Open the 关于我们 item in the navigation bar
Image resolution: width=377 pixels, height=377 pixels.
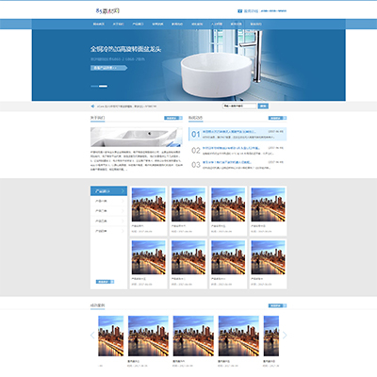pyautogui.click(x=119, y=24)
